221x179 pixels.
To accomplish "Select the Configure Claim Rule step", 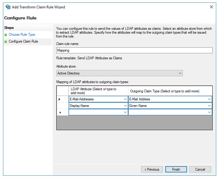I will (x=23, y=41).
